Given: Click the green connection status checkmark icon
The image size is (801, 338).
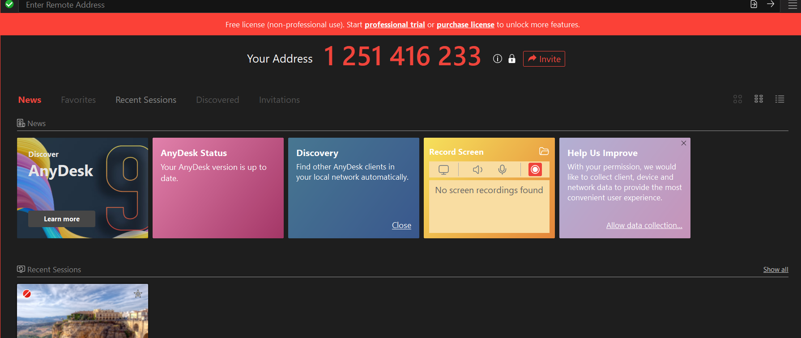Looking at the screenshot, I should (x=9, y=4).
